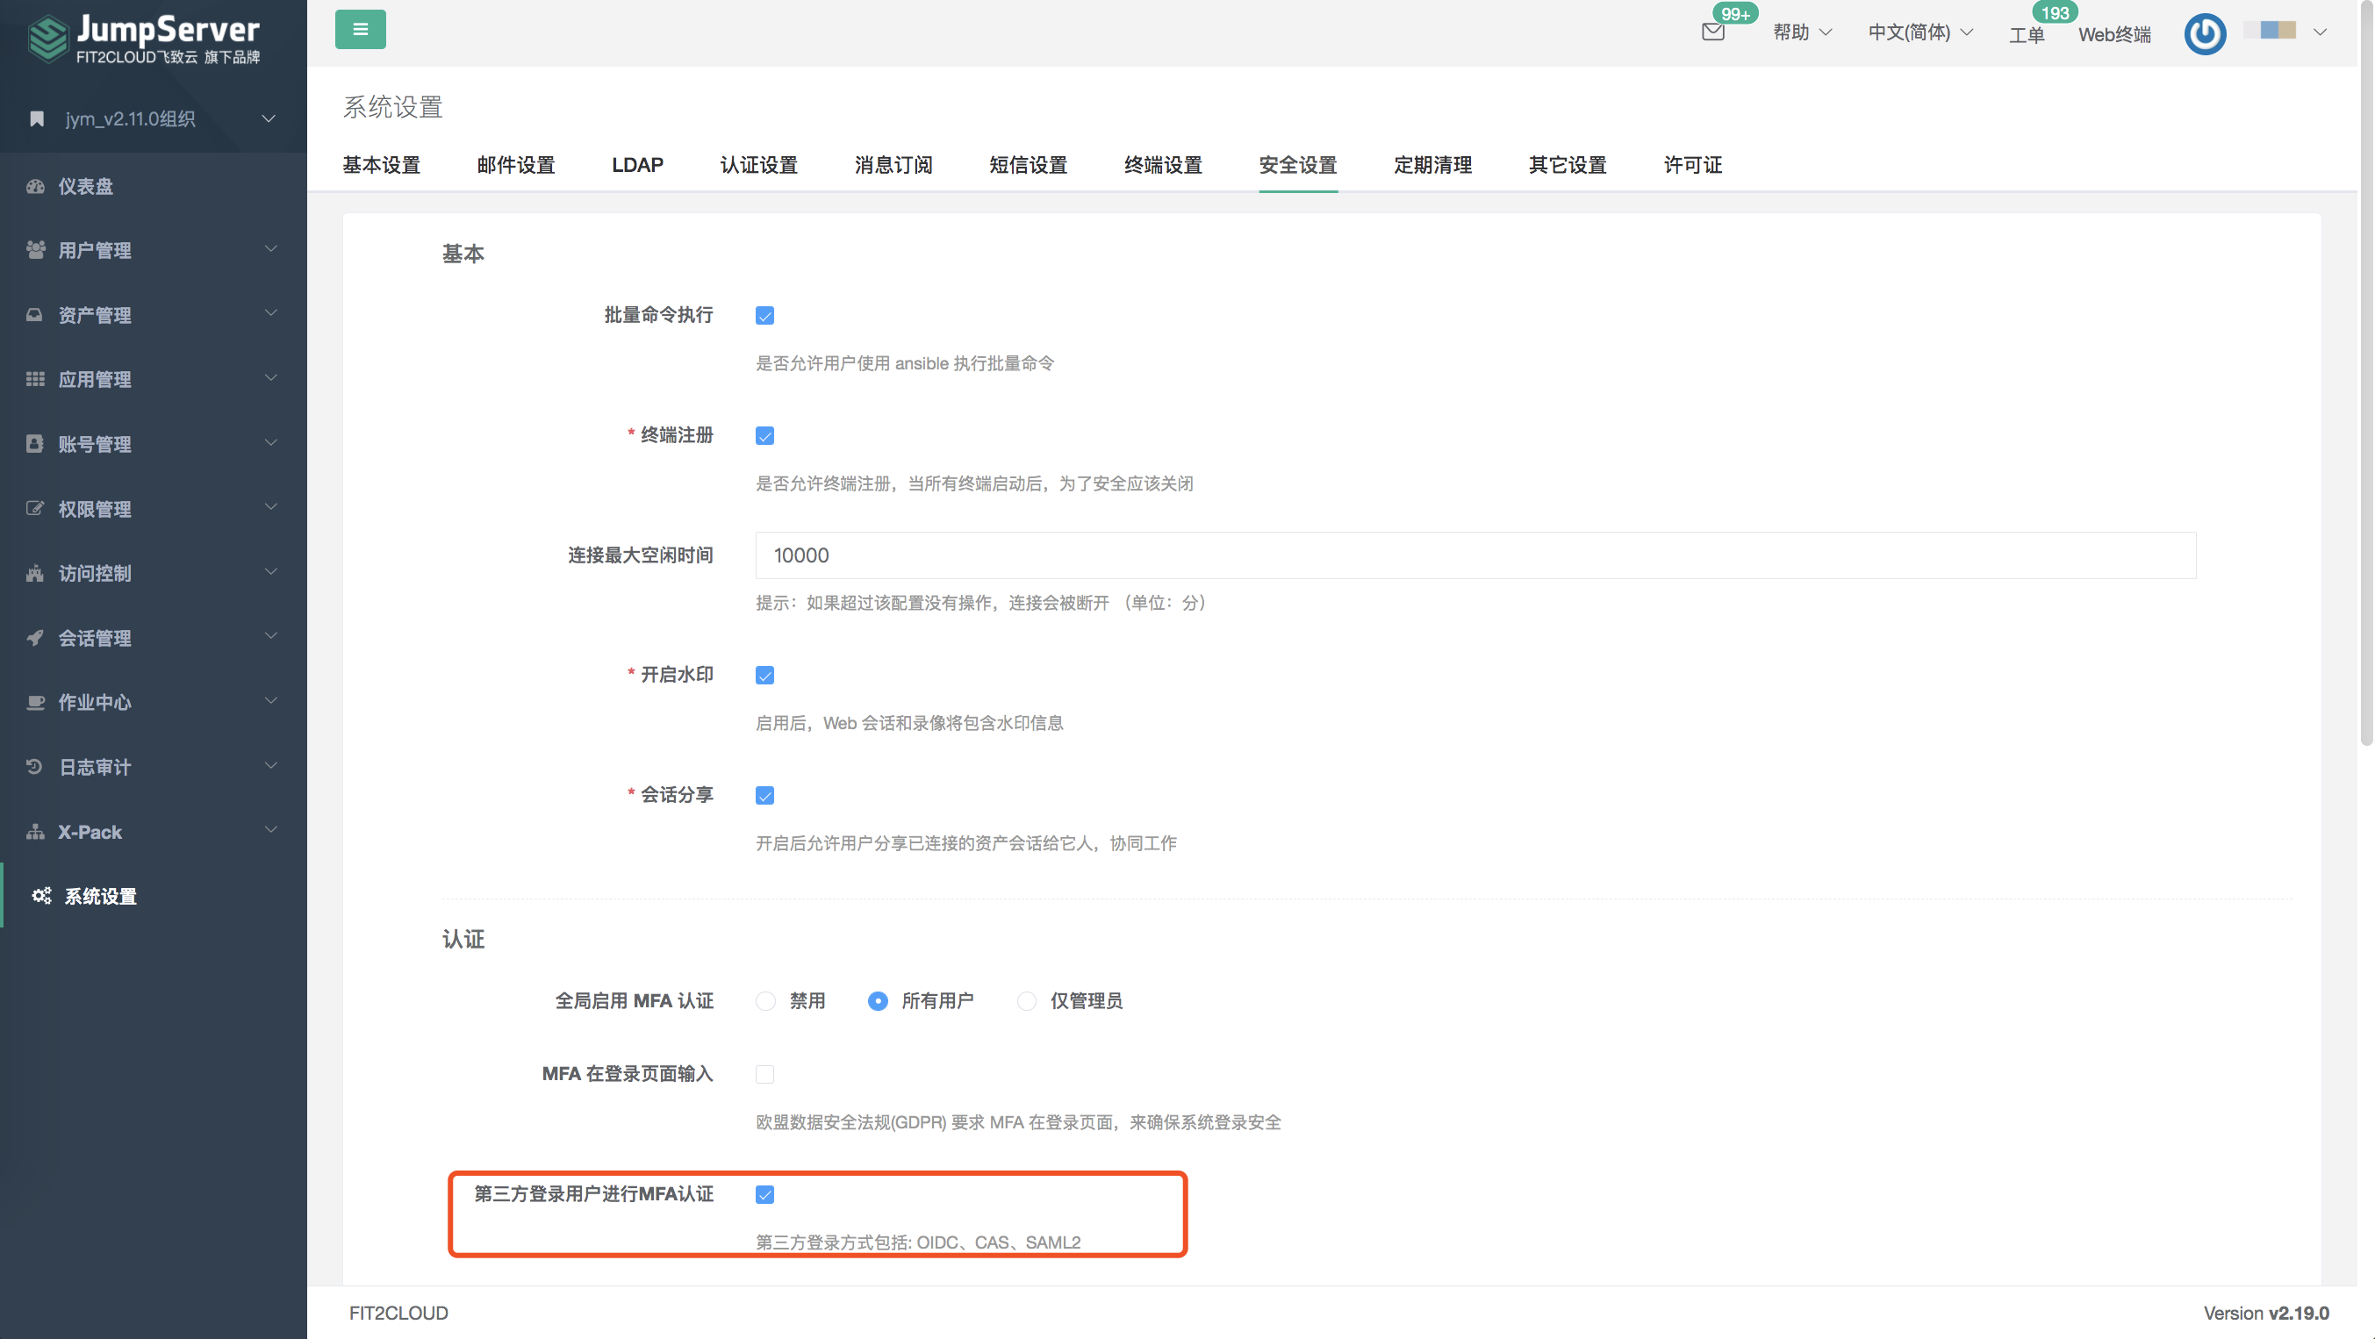Enable MFA 在登录页面输入 checkbox
This screenshot has width=2375, height=1339.
click(764, 1075)
